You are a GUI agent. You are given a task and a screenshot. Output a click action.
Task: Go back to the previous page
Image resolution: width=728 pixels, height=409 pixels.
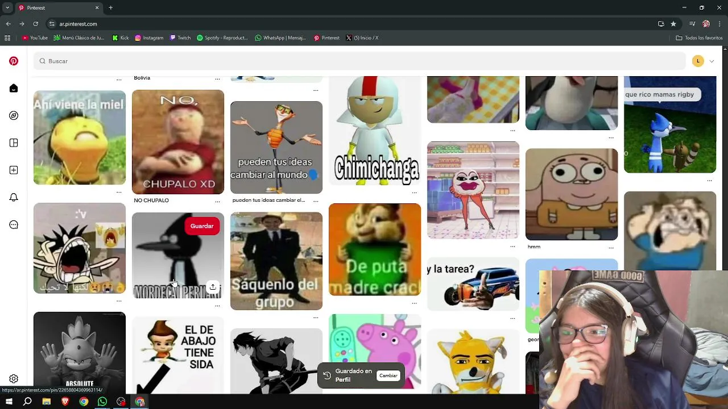click(x=8, y=24)
